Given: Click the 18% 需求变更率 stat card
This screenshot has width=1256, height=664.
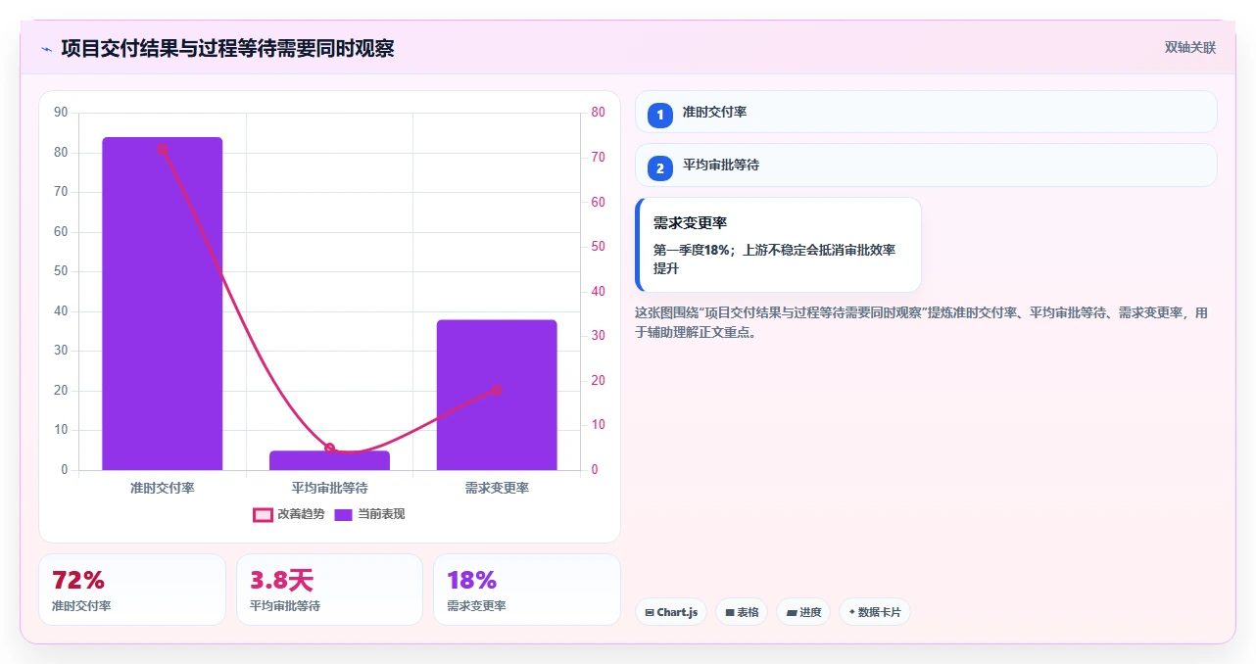Looking at the screenshot, I should [527, 590].
